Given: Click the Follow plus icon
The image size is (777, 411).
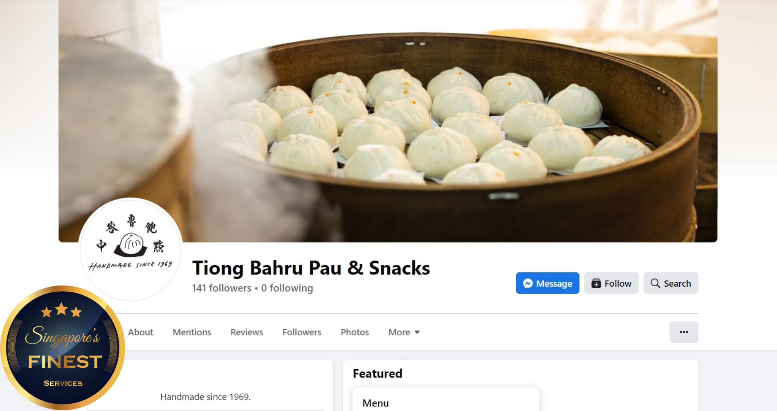Looking at the screenshot, I should click(x=596, y=283).
